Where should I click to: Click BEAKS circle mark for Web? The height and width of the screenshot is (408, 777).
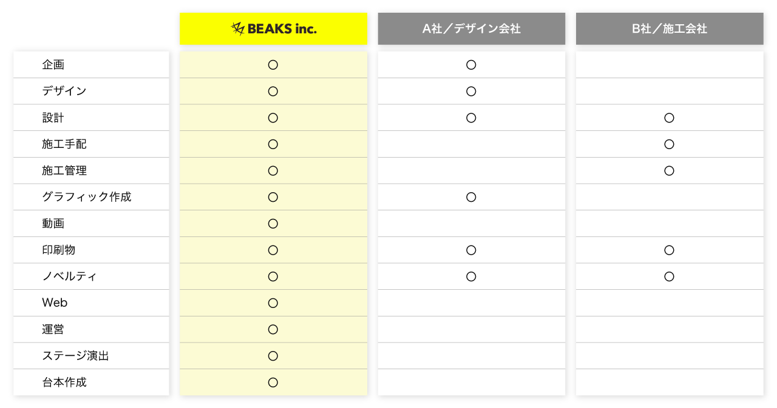[273, 303]
